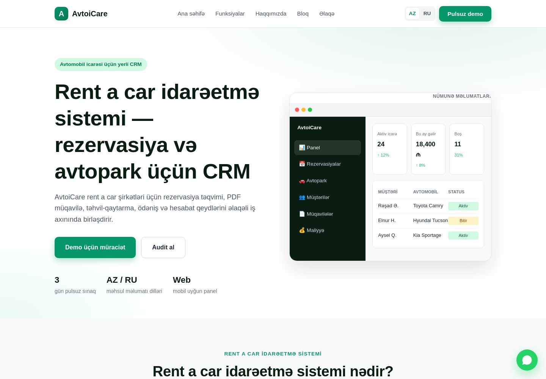Click the Bitir status badge for Elnur H.

pos(463,221)
